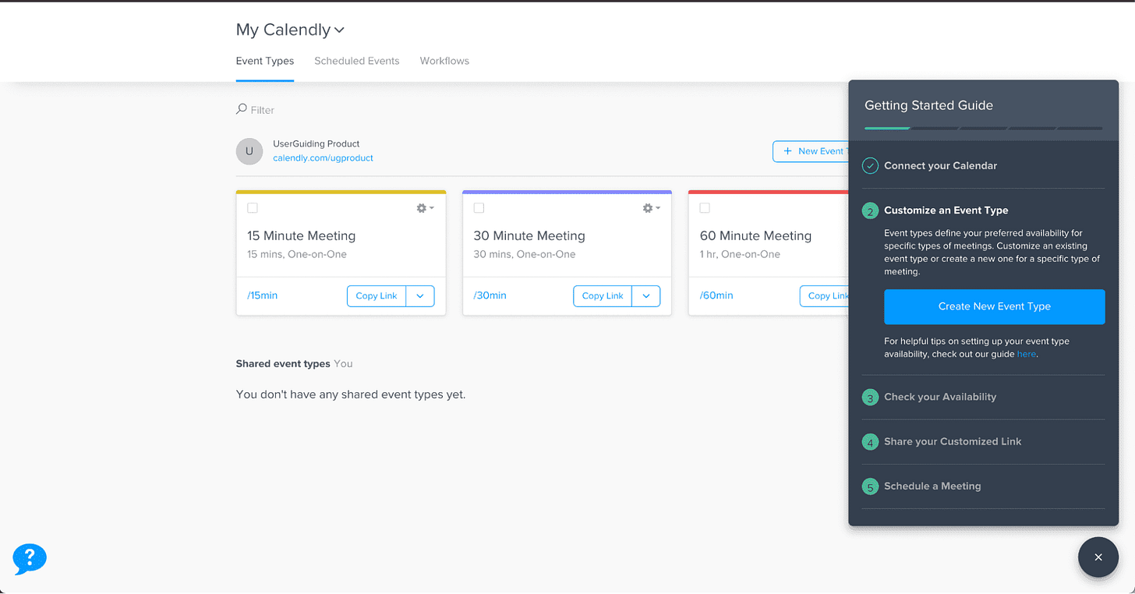
Task: Open the Workflows tab
Action: (x=444, y=61)
